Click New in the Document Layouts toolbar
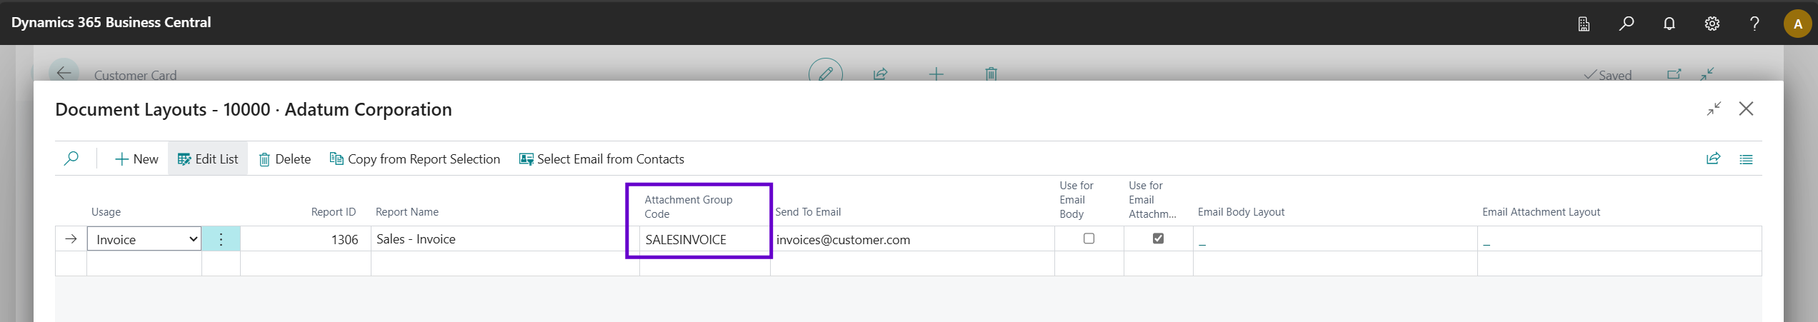The height and width of the screenshot is (322, 1818). 136,159
